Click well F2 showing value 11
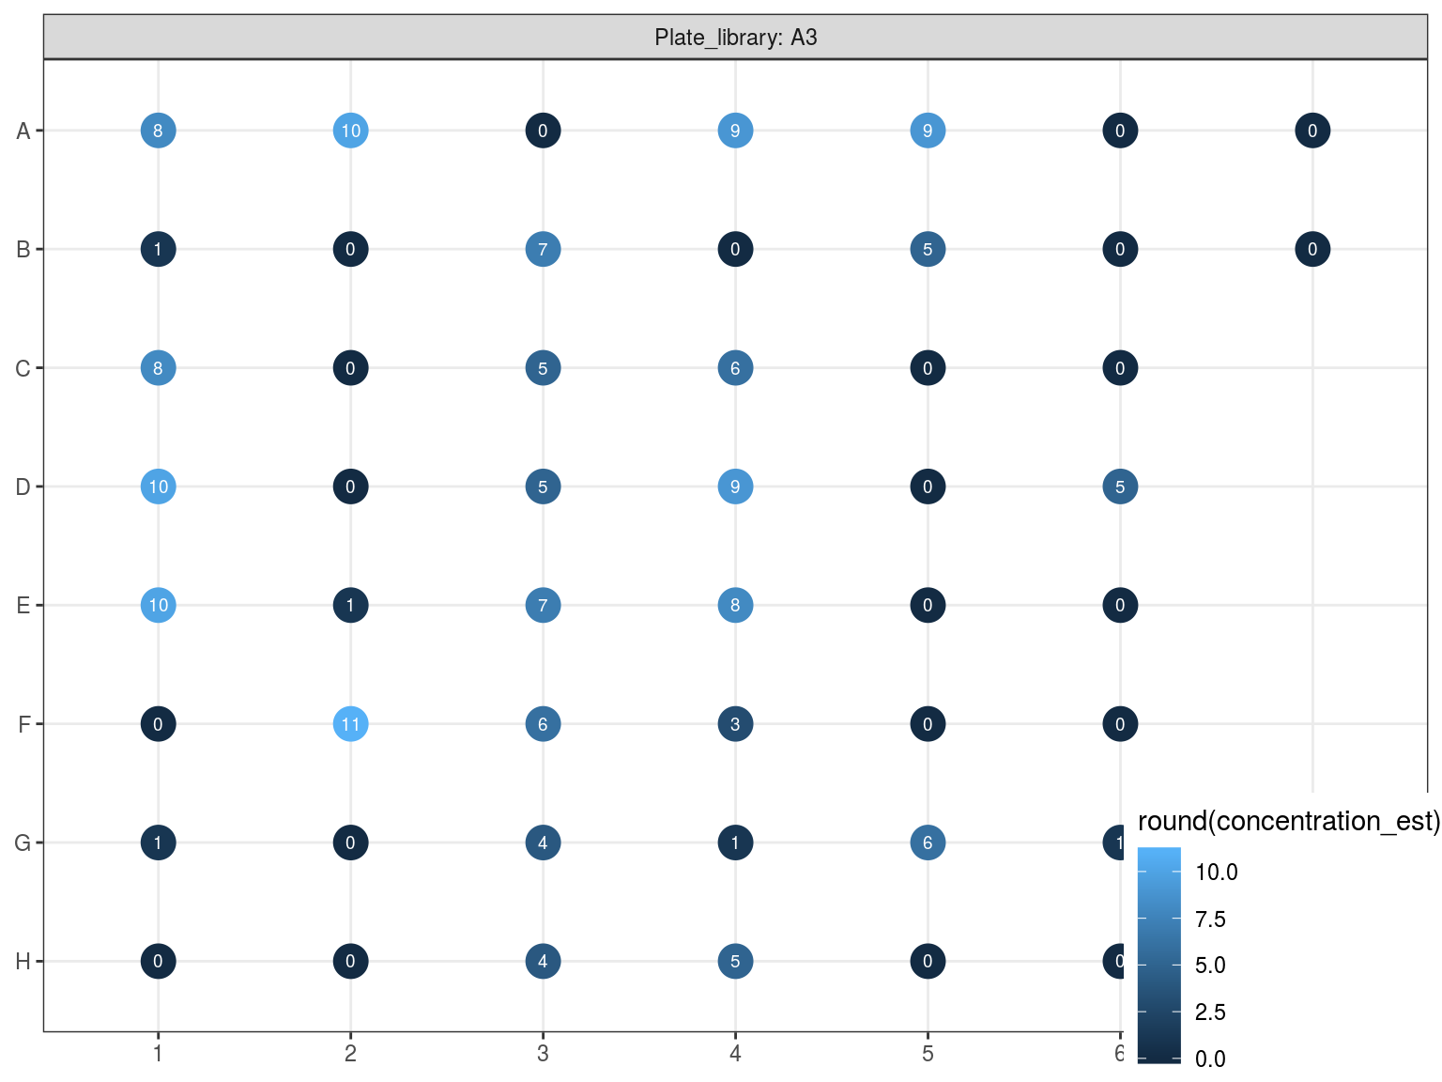 350,724
